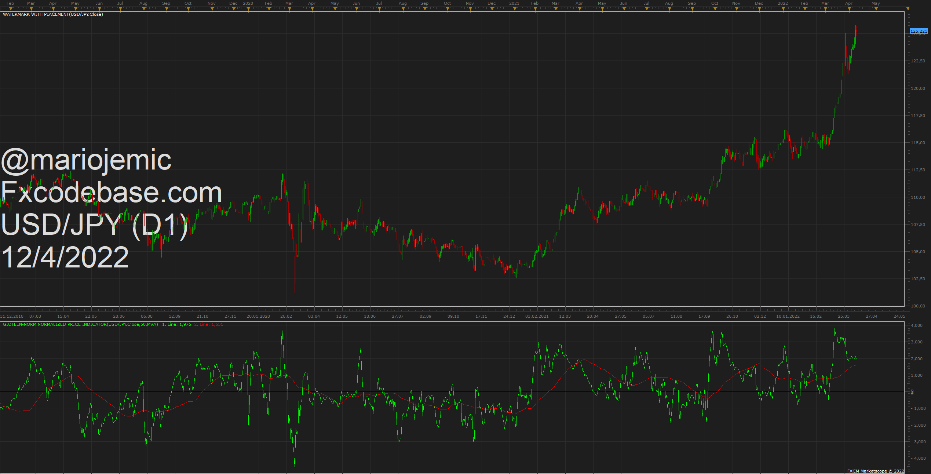Click the blue 125,221 current price tag
Screen dimensions: 931x474
click(919, 31)
